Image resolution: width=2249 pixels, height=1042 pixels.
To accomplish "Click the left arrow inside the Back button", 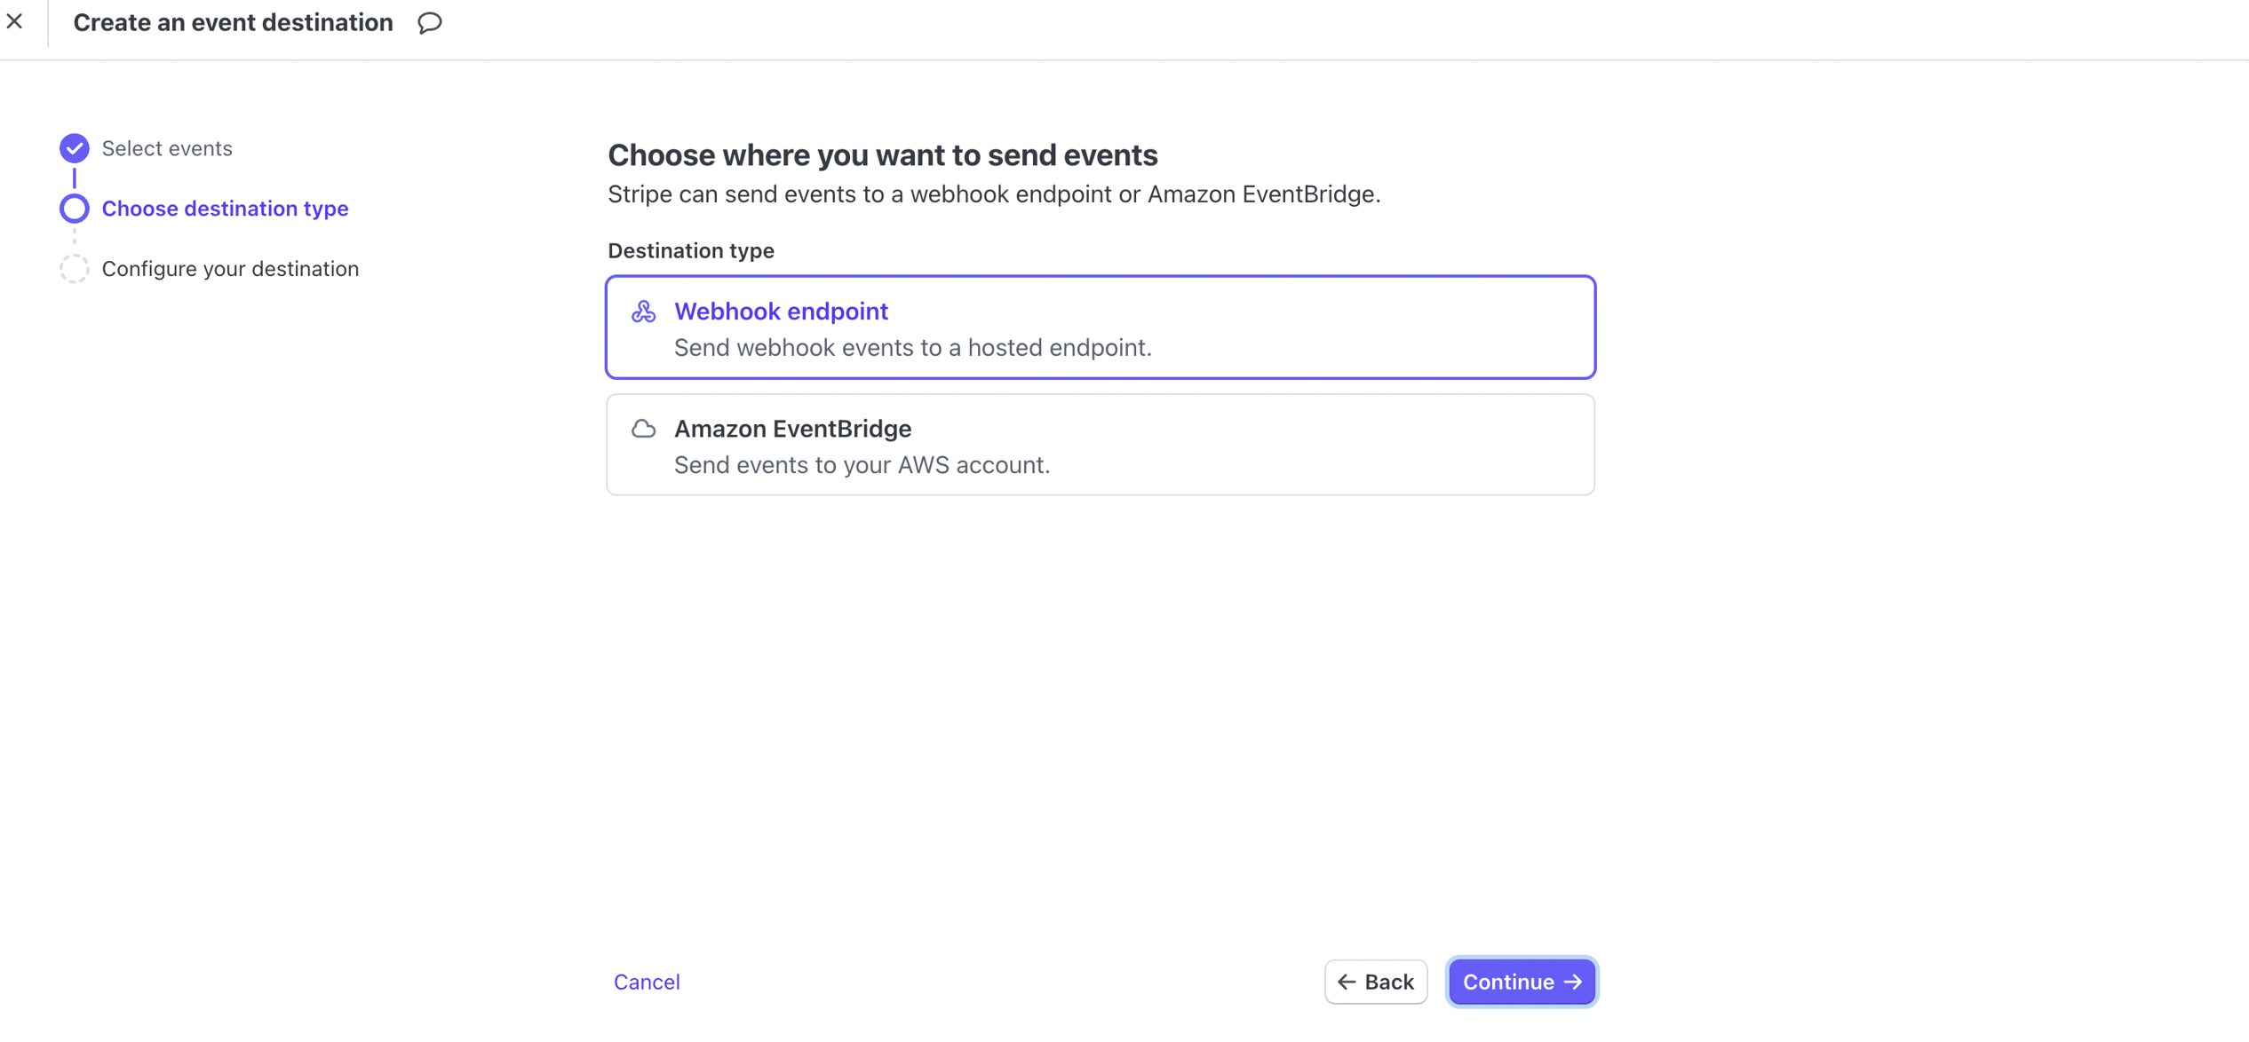I will click(1347, 982).
